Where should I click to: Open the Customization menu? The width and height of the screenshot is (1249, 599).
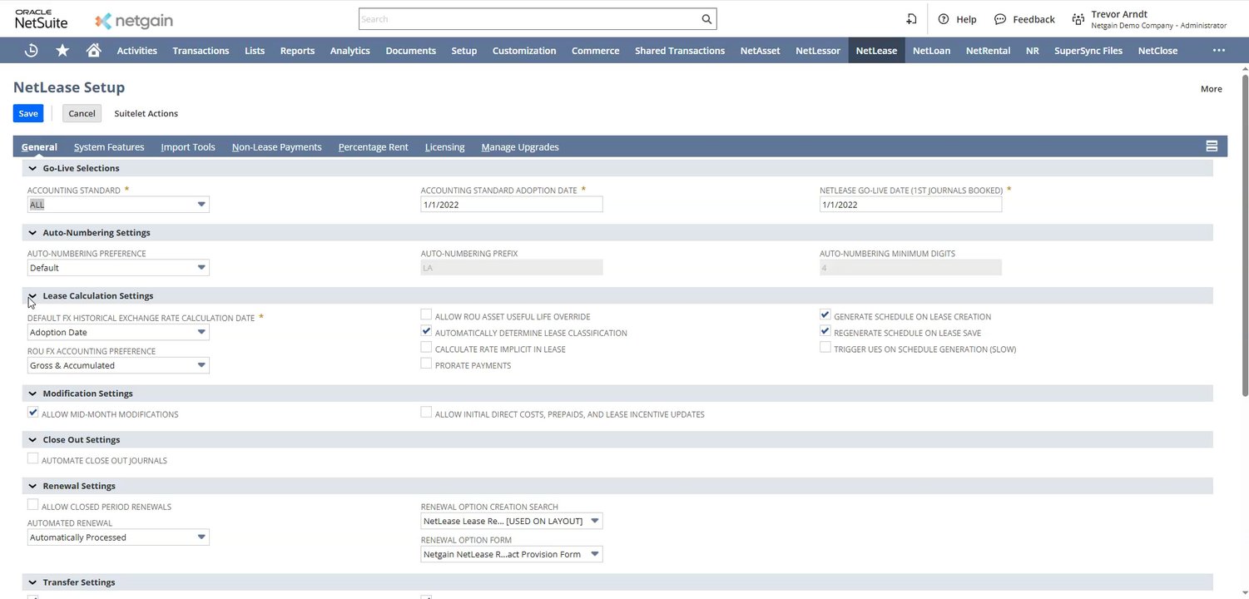point(524,51)
